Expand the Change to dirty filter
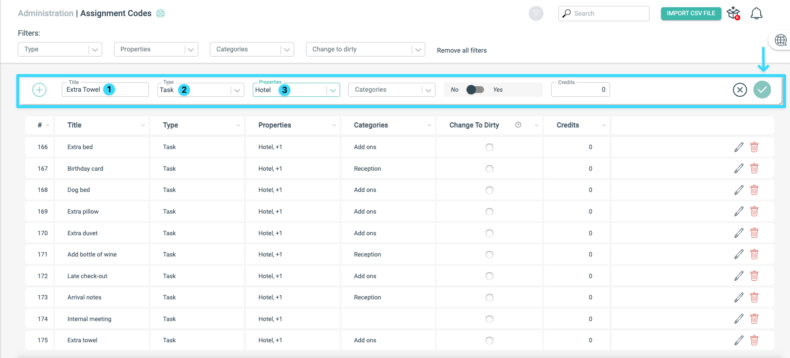790x358 pixels. (x=366, y=49)
